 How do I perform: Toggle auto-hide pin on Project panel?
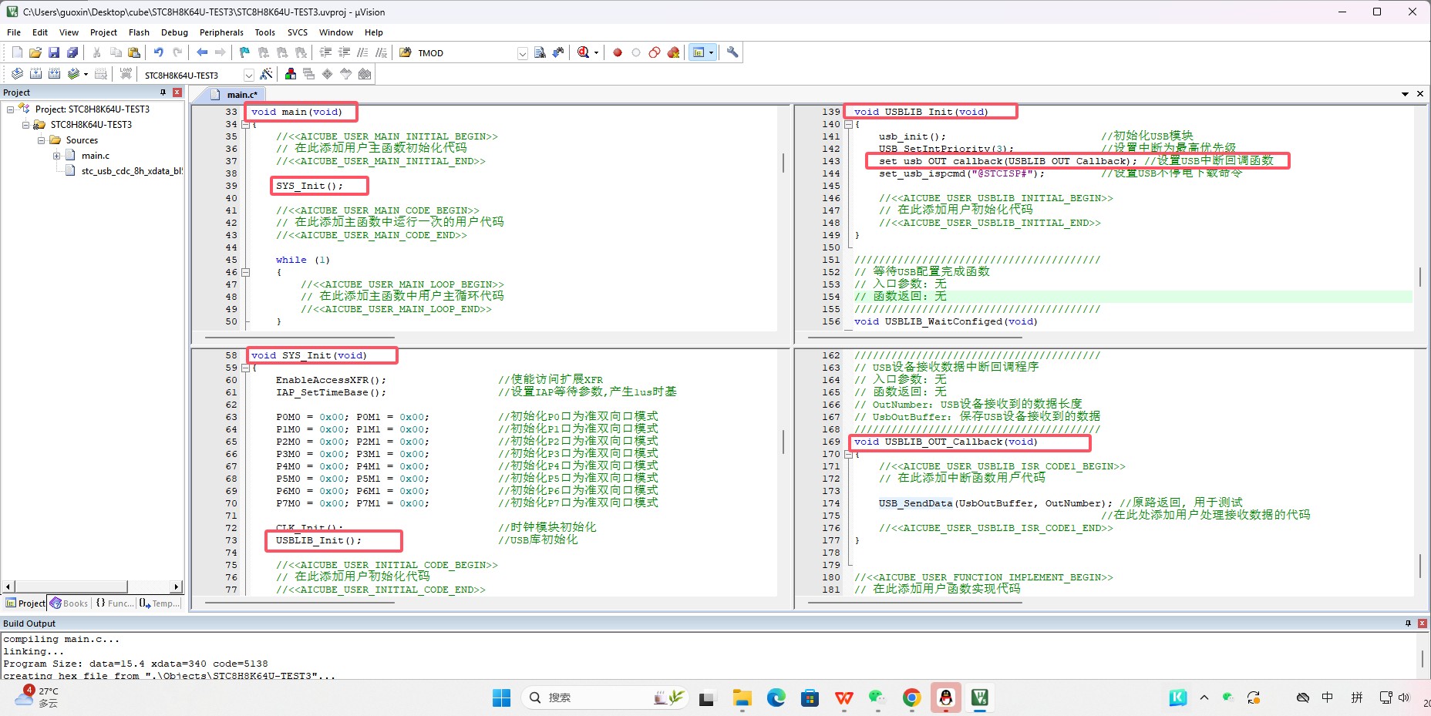point(163,92)
